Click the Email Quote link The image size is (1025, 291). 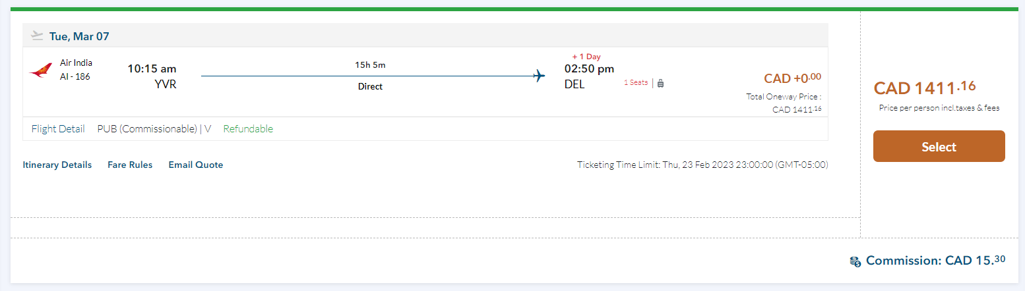point(196,165)
